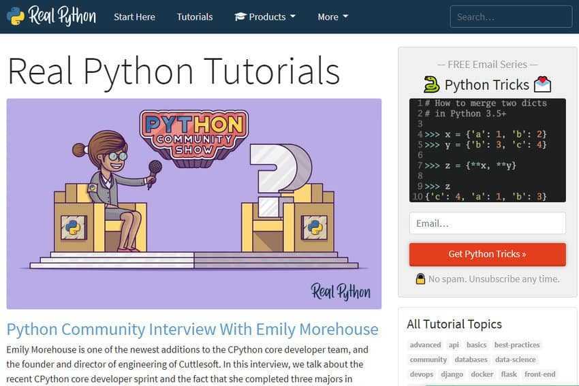Click the FREE Email Series label

click(488, 64)
